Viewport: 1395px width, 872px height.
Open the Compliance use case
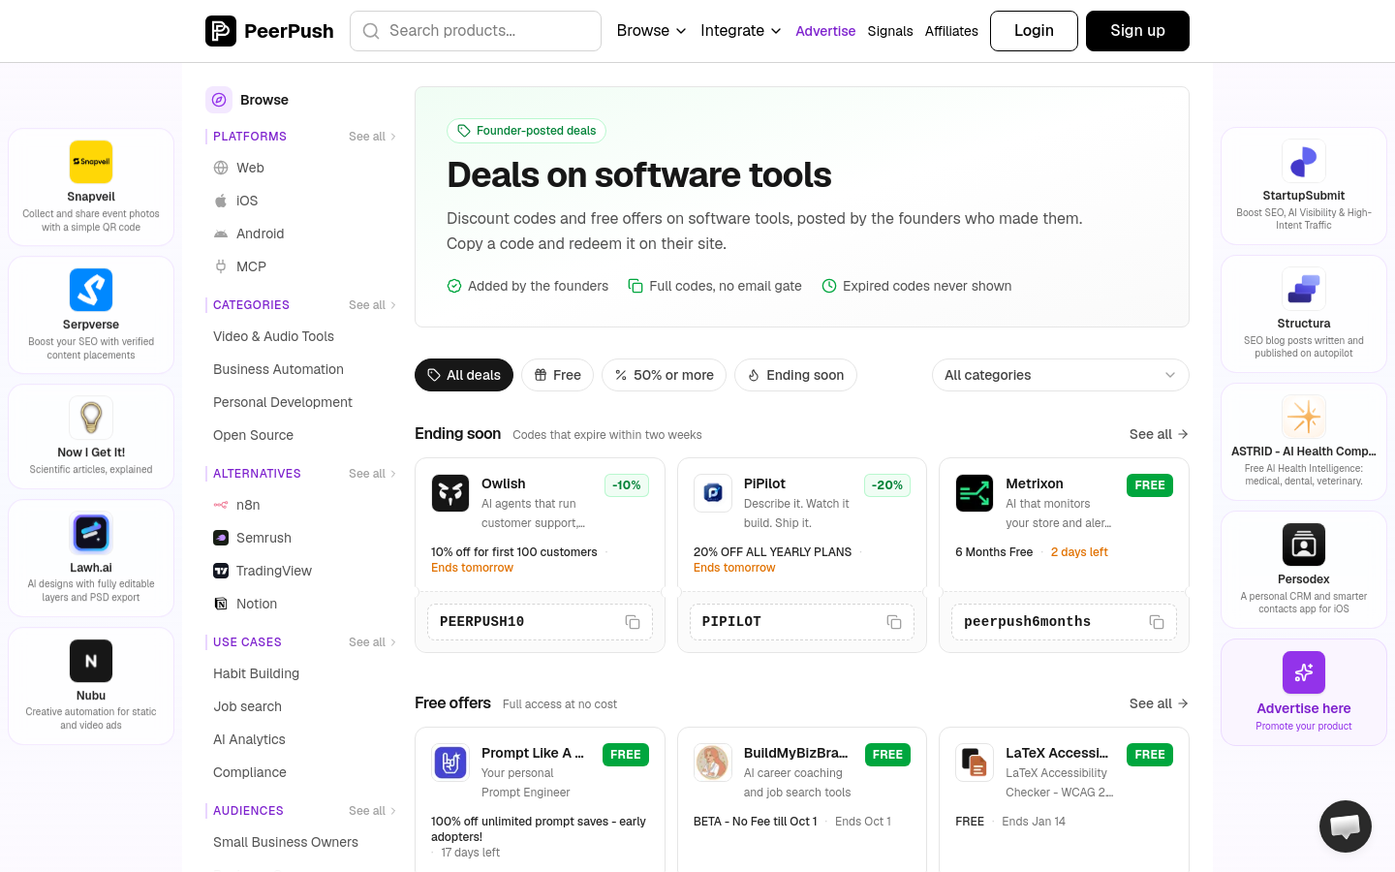coord(250,772)
